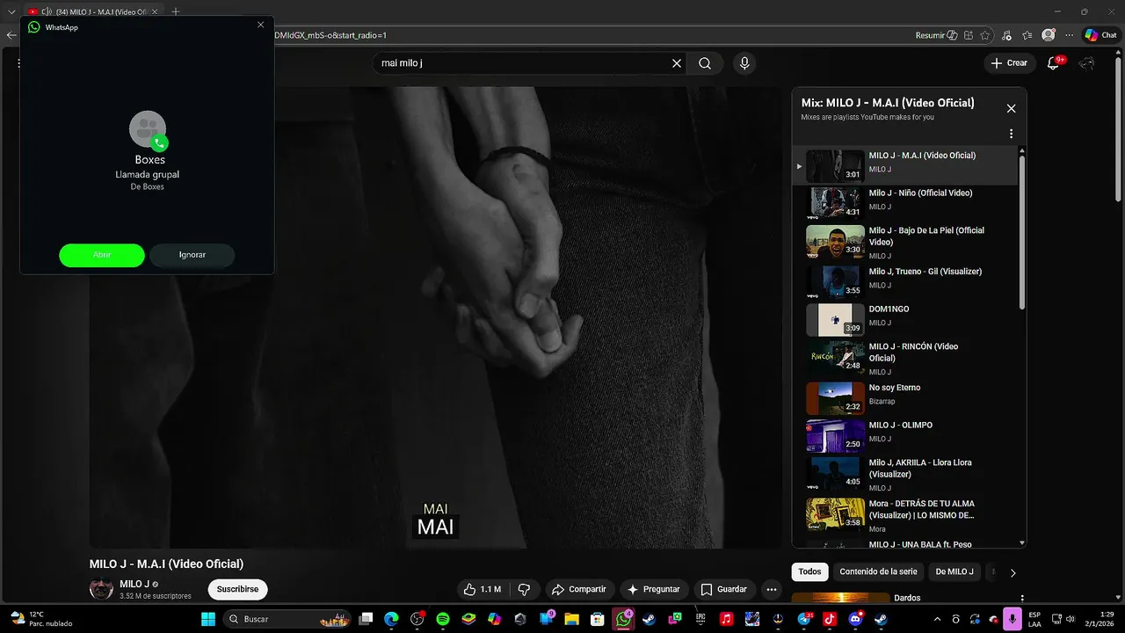
Task: Play 'Bajo De La Piel' from the mix
Action: [905, 242]
